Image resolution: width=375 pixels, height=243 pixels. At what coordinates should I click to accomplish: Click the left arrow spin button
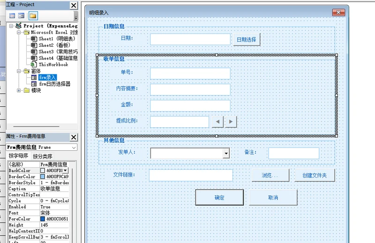pyautogui.click(x=217, y=122)
